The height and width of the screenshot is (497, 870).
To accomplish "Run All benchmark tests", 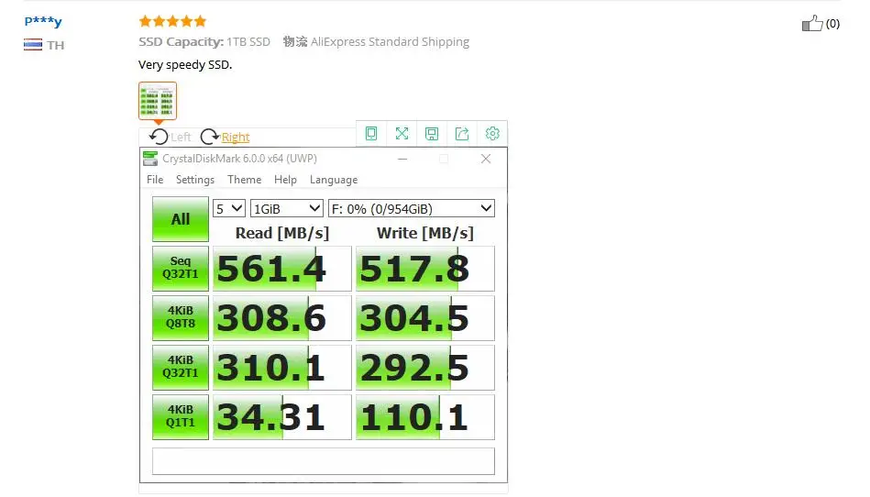I will click(181, 219).
